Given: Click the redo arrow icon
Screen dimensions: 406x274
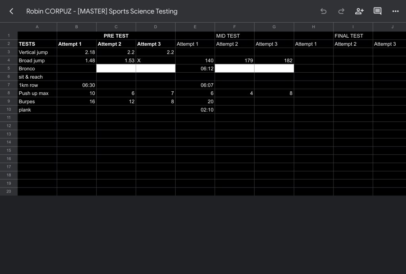Looking at the screenshot, I should point(341,11).
